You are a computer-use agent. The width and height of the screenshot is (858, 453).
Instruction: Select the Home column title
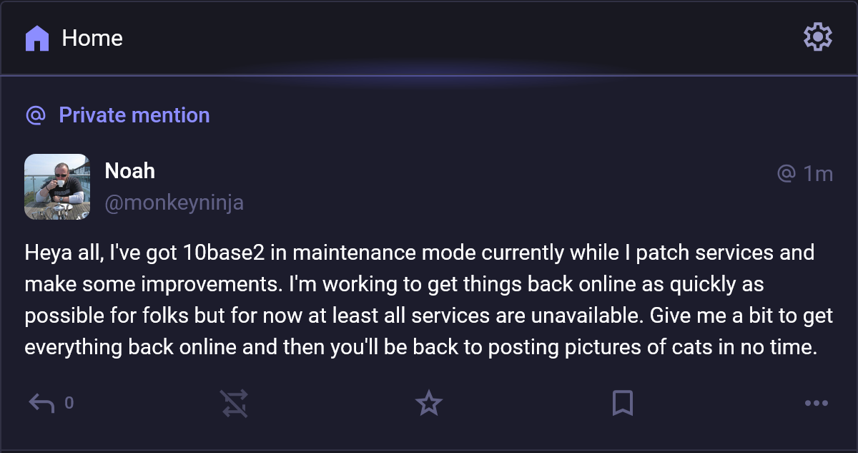(92, 38)
